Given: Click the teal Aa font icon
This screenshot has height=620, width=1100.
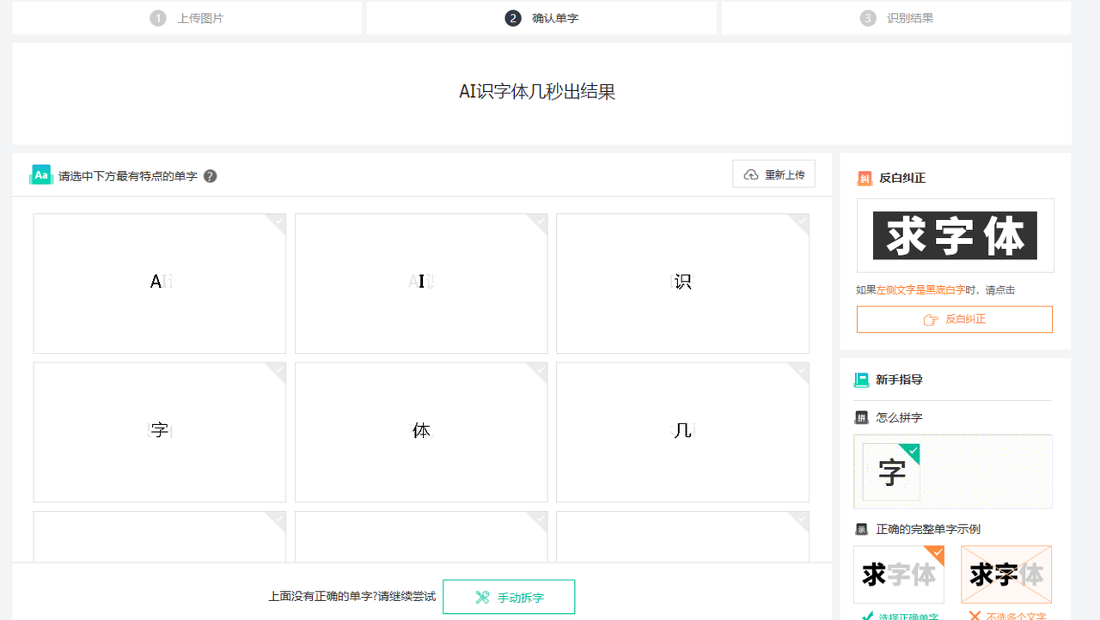Looking at the screenshot, I should click(40, 174).
